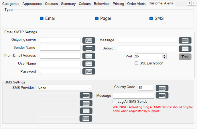Screen dimensions: 197x129
Task: Open keyboard for Country Code field
Action: 162,88
